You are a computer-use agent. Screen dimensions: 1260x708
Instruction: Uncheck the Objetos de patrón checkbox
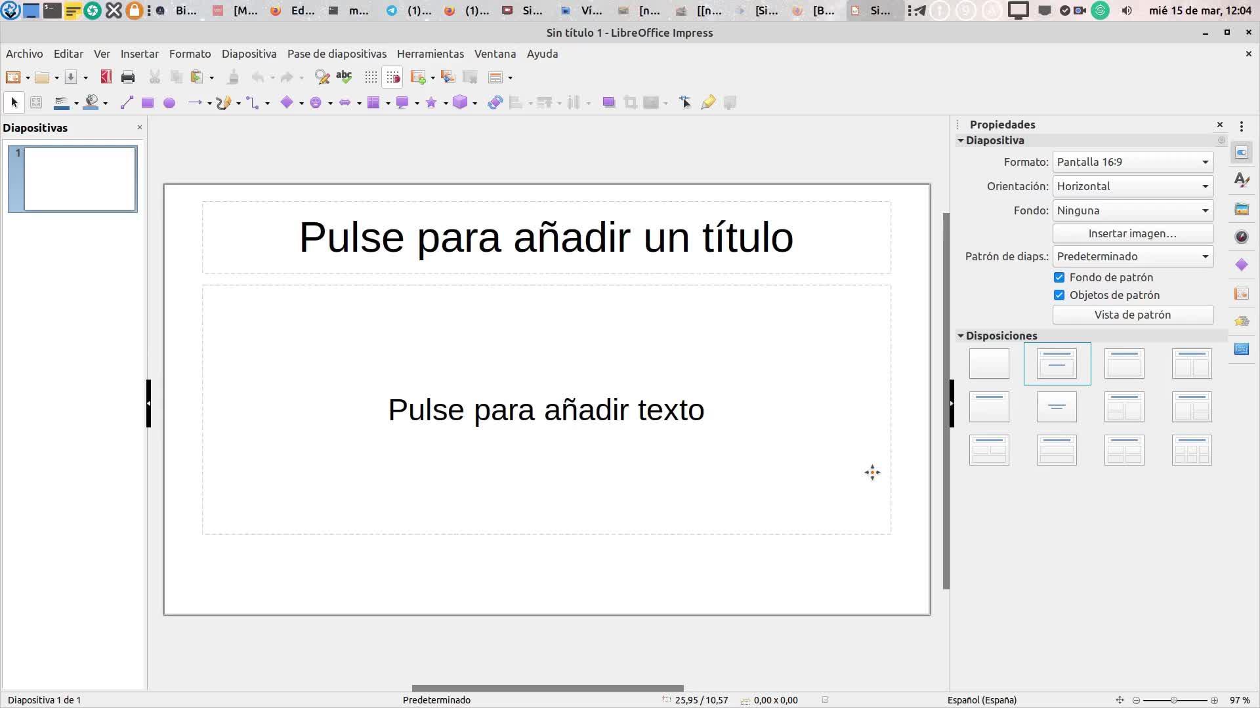[x=1059, y=295]
